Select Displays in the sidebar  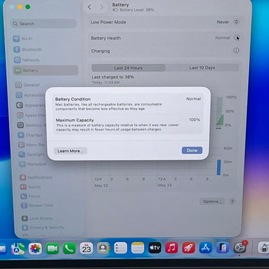tap(30, 135)
